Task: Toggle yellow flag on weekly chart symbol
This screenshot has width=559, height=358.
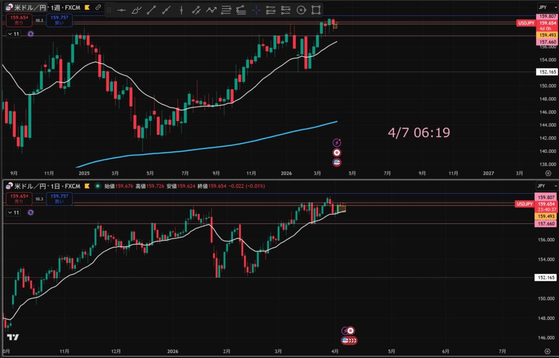Action: tap(86, 8)
